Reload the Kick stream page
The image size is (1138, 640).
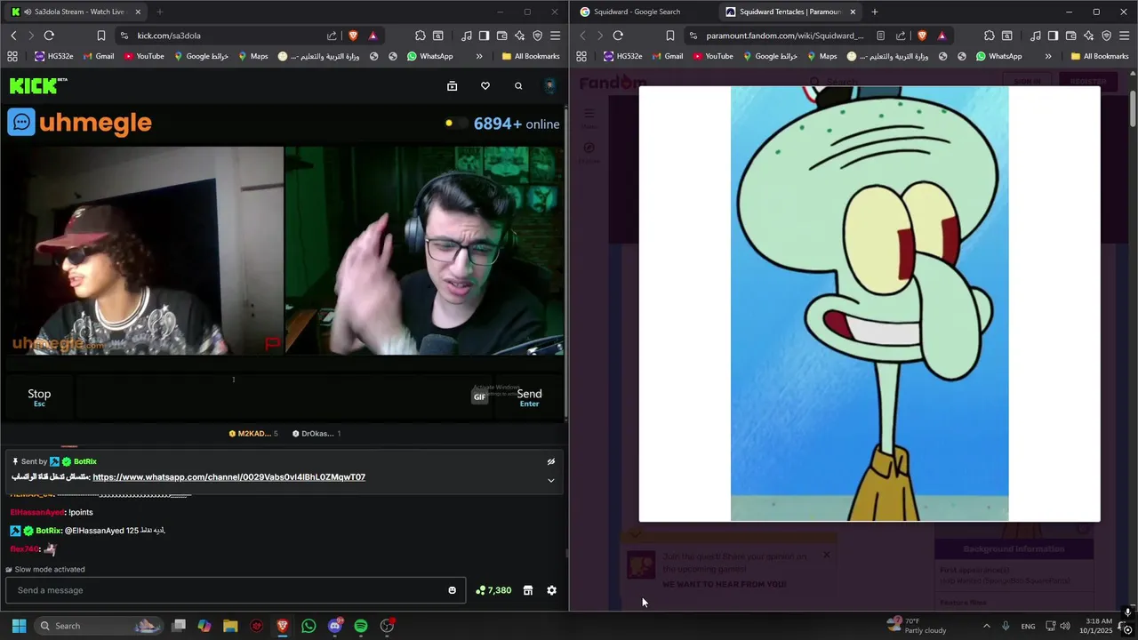(49, 36)
